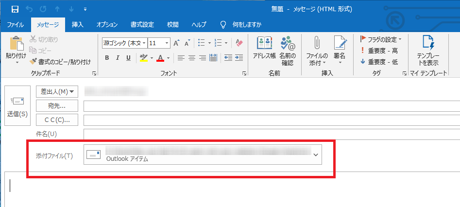Open the 校閲 tab
460x207 pixels.
(x=172, y=25)
